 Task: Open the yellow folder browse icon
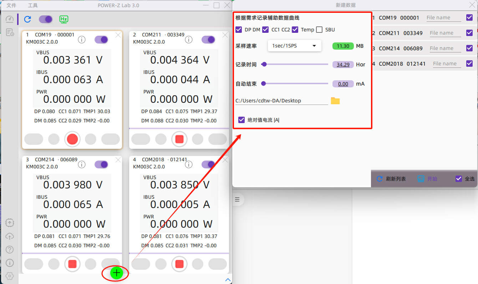pos(335,101)
